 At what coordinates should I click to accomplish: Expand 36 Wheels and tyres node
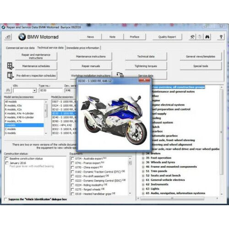point(143,163)
